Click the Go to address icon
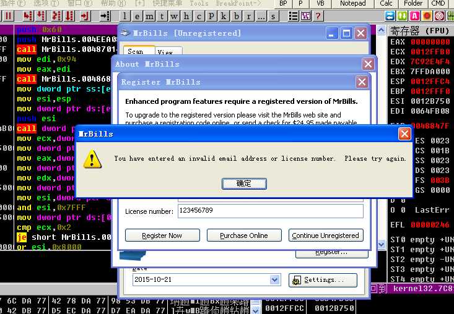The width and height of the screenshot is (454, 314). [x=105, y=16]
